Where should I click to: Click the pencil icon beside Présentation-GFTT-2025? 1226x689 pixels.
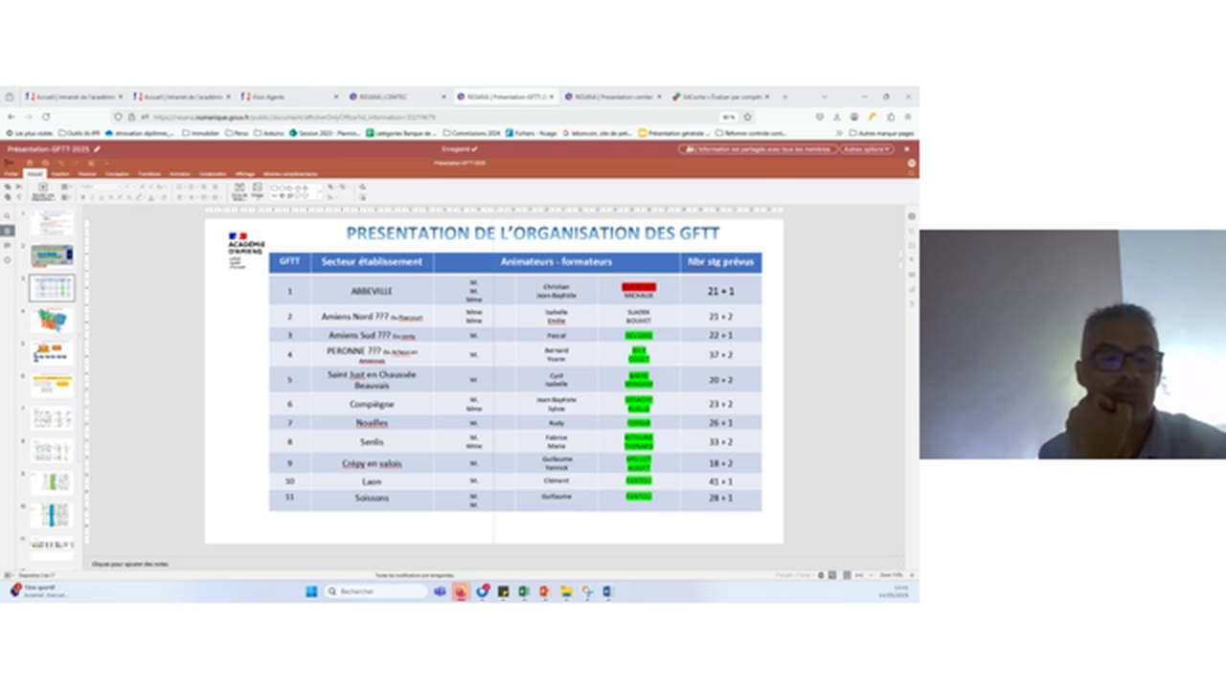tap(97, 149)
